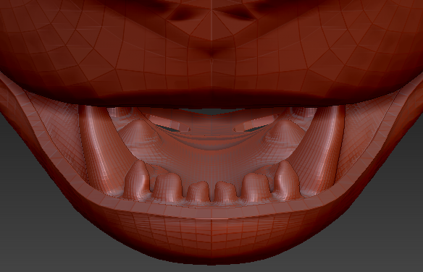This screenshot has width=423, height=272.
Task: Click the tall lower left canine tooth
Action: click(137, 180)
